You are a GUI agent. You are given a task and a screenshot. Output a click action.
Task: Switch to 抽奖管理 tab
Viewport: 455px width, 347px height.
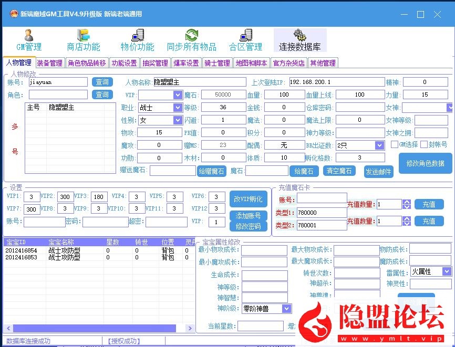click(155, 63)
